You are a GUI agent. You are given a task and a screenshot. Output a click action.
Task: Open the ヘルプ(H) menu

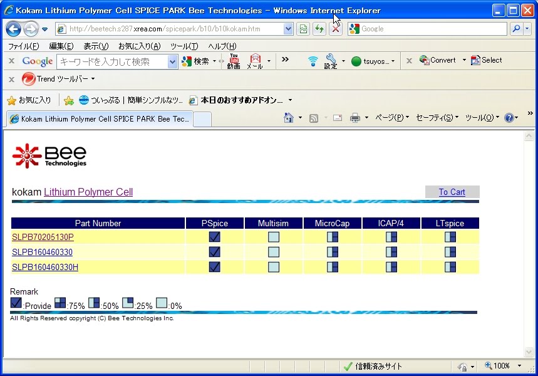(222, 46)
